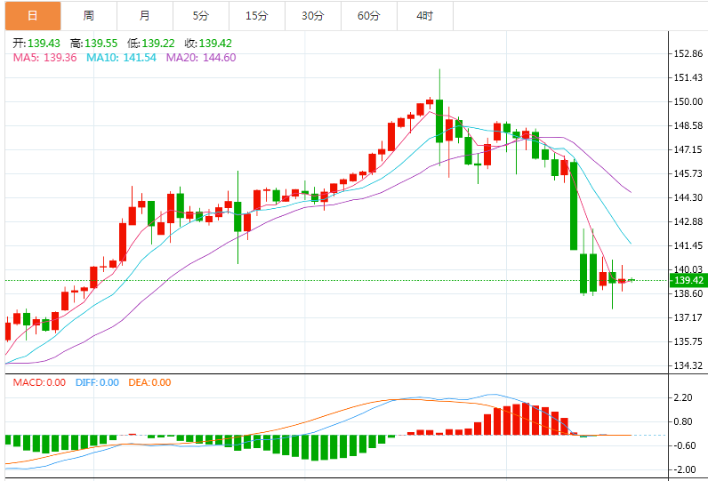The image size is (708, 481).
Task: Open the 15分 timeframe tab
Action: coord(257,16)
